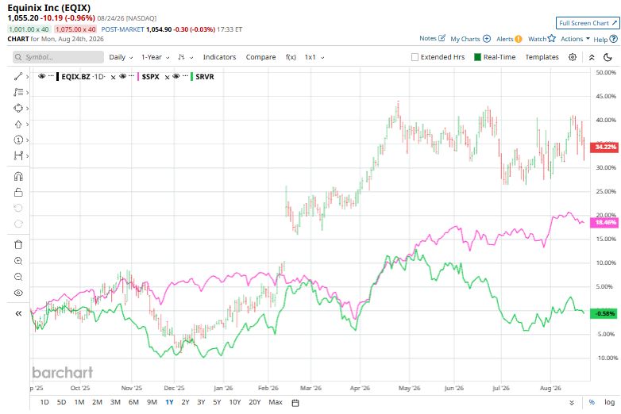
Task: Toggle the magnet snap mode
Action: pos(18,176)
